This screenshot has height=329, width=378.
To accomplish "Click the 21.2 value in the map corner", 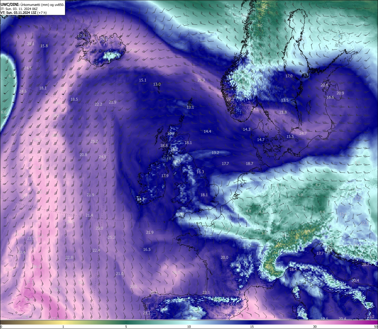I will tap(371, 317).
